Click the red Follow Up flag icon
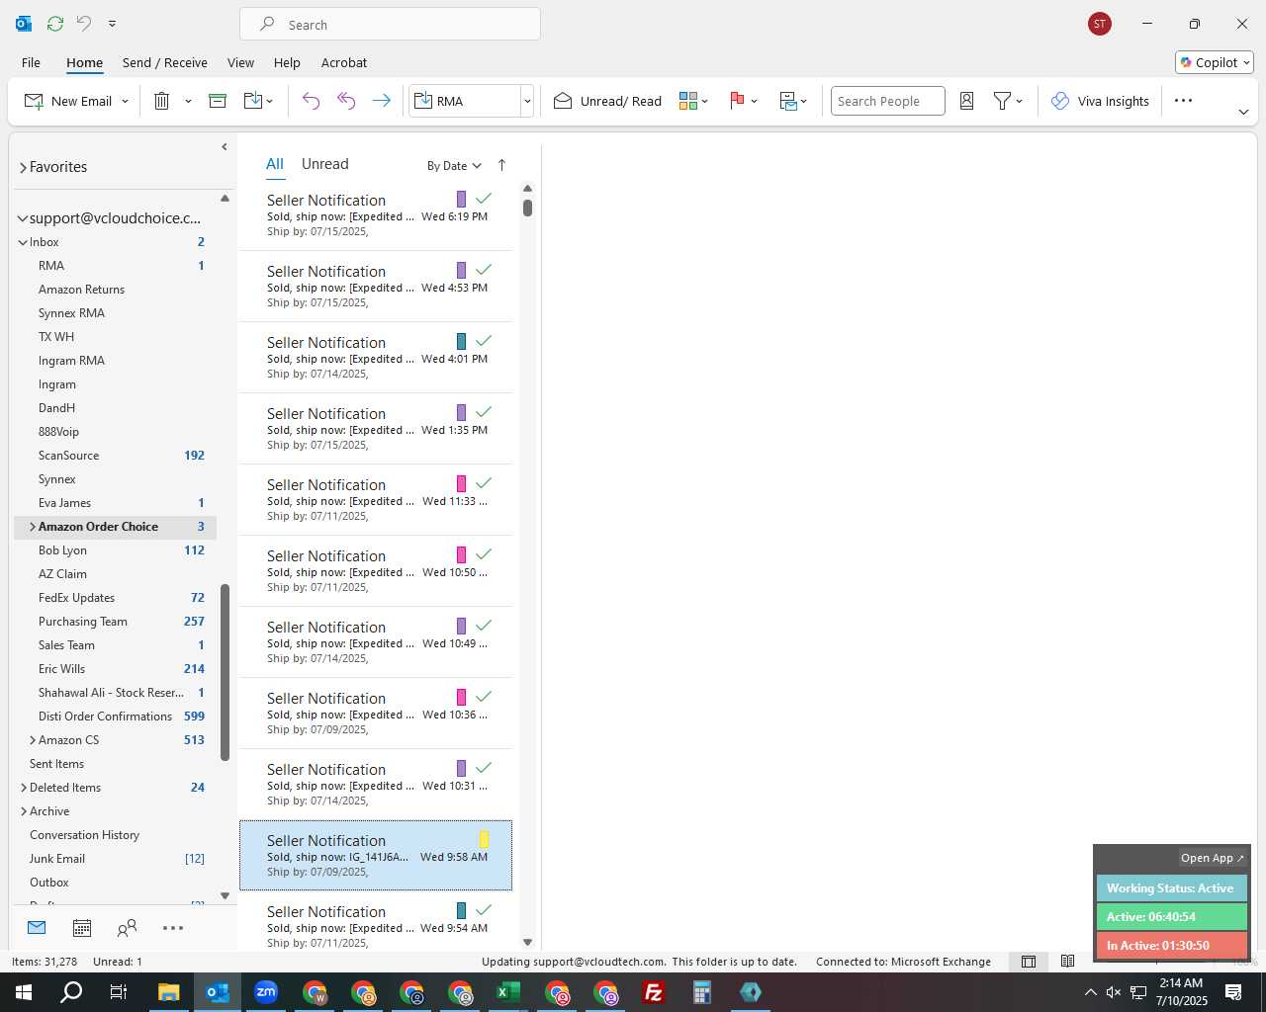Viewport: 1266px width, 1012px height. coord(737,101)
